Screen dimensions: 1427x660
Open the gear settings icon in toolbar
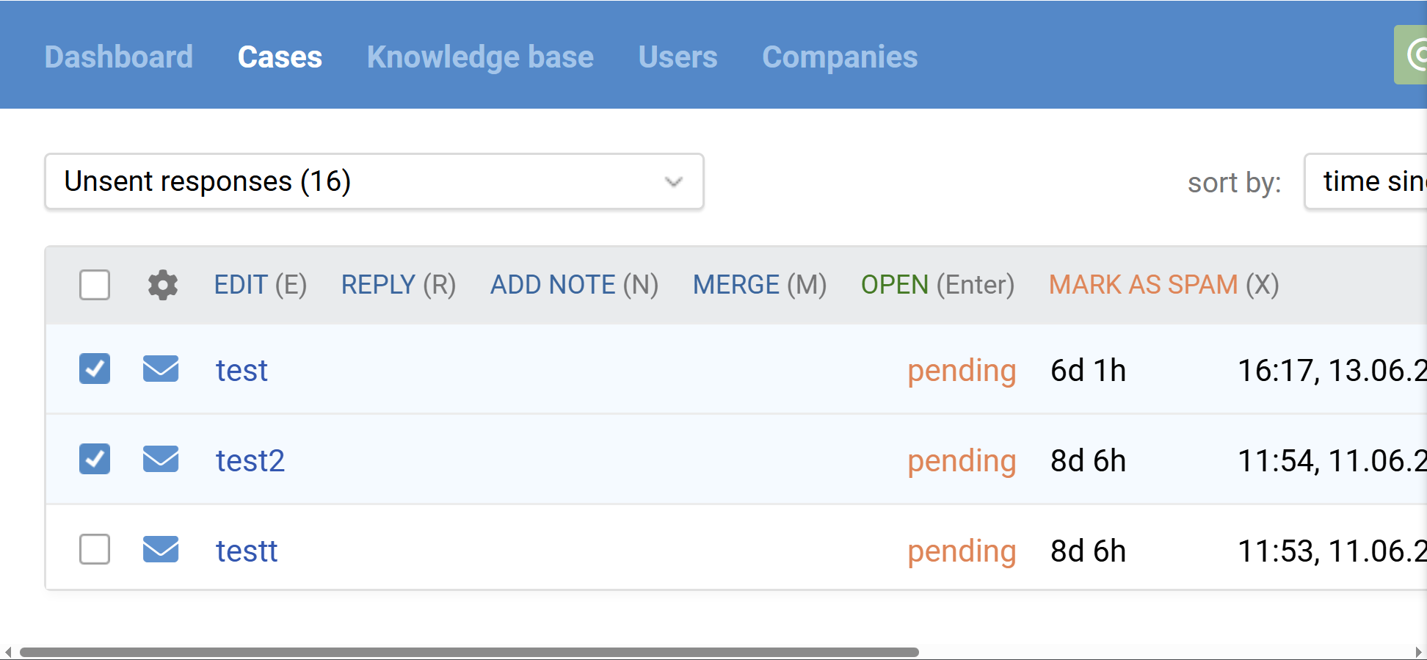pyautogui.click(x=163, y=285)
